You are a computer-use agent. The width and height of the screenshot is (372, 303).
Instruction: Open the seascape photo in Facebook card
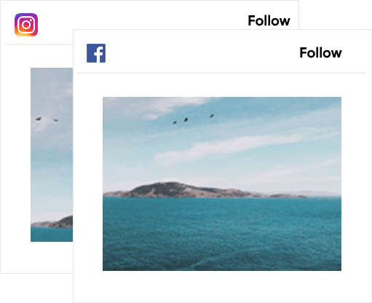222,184
